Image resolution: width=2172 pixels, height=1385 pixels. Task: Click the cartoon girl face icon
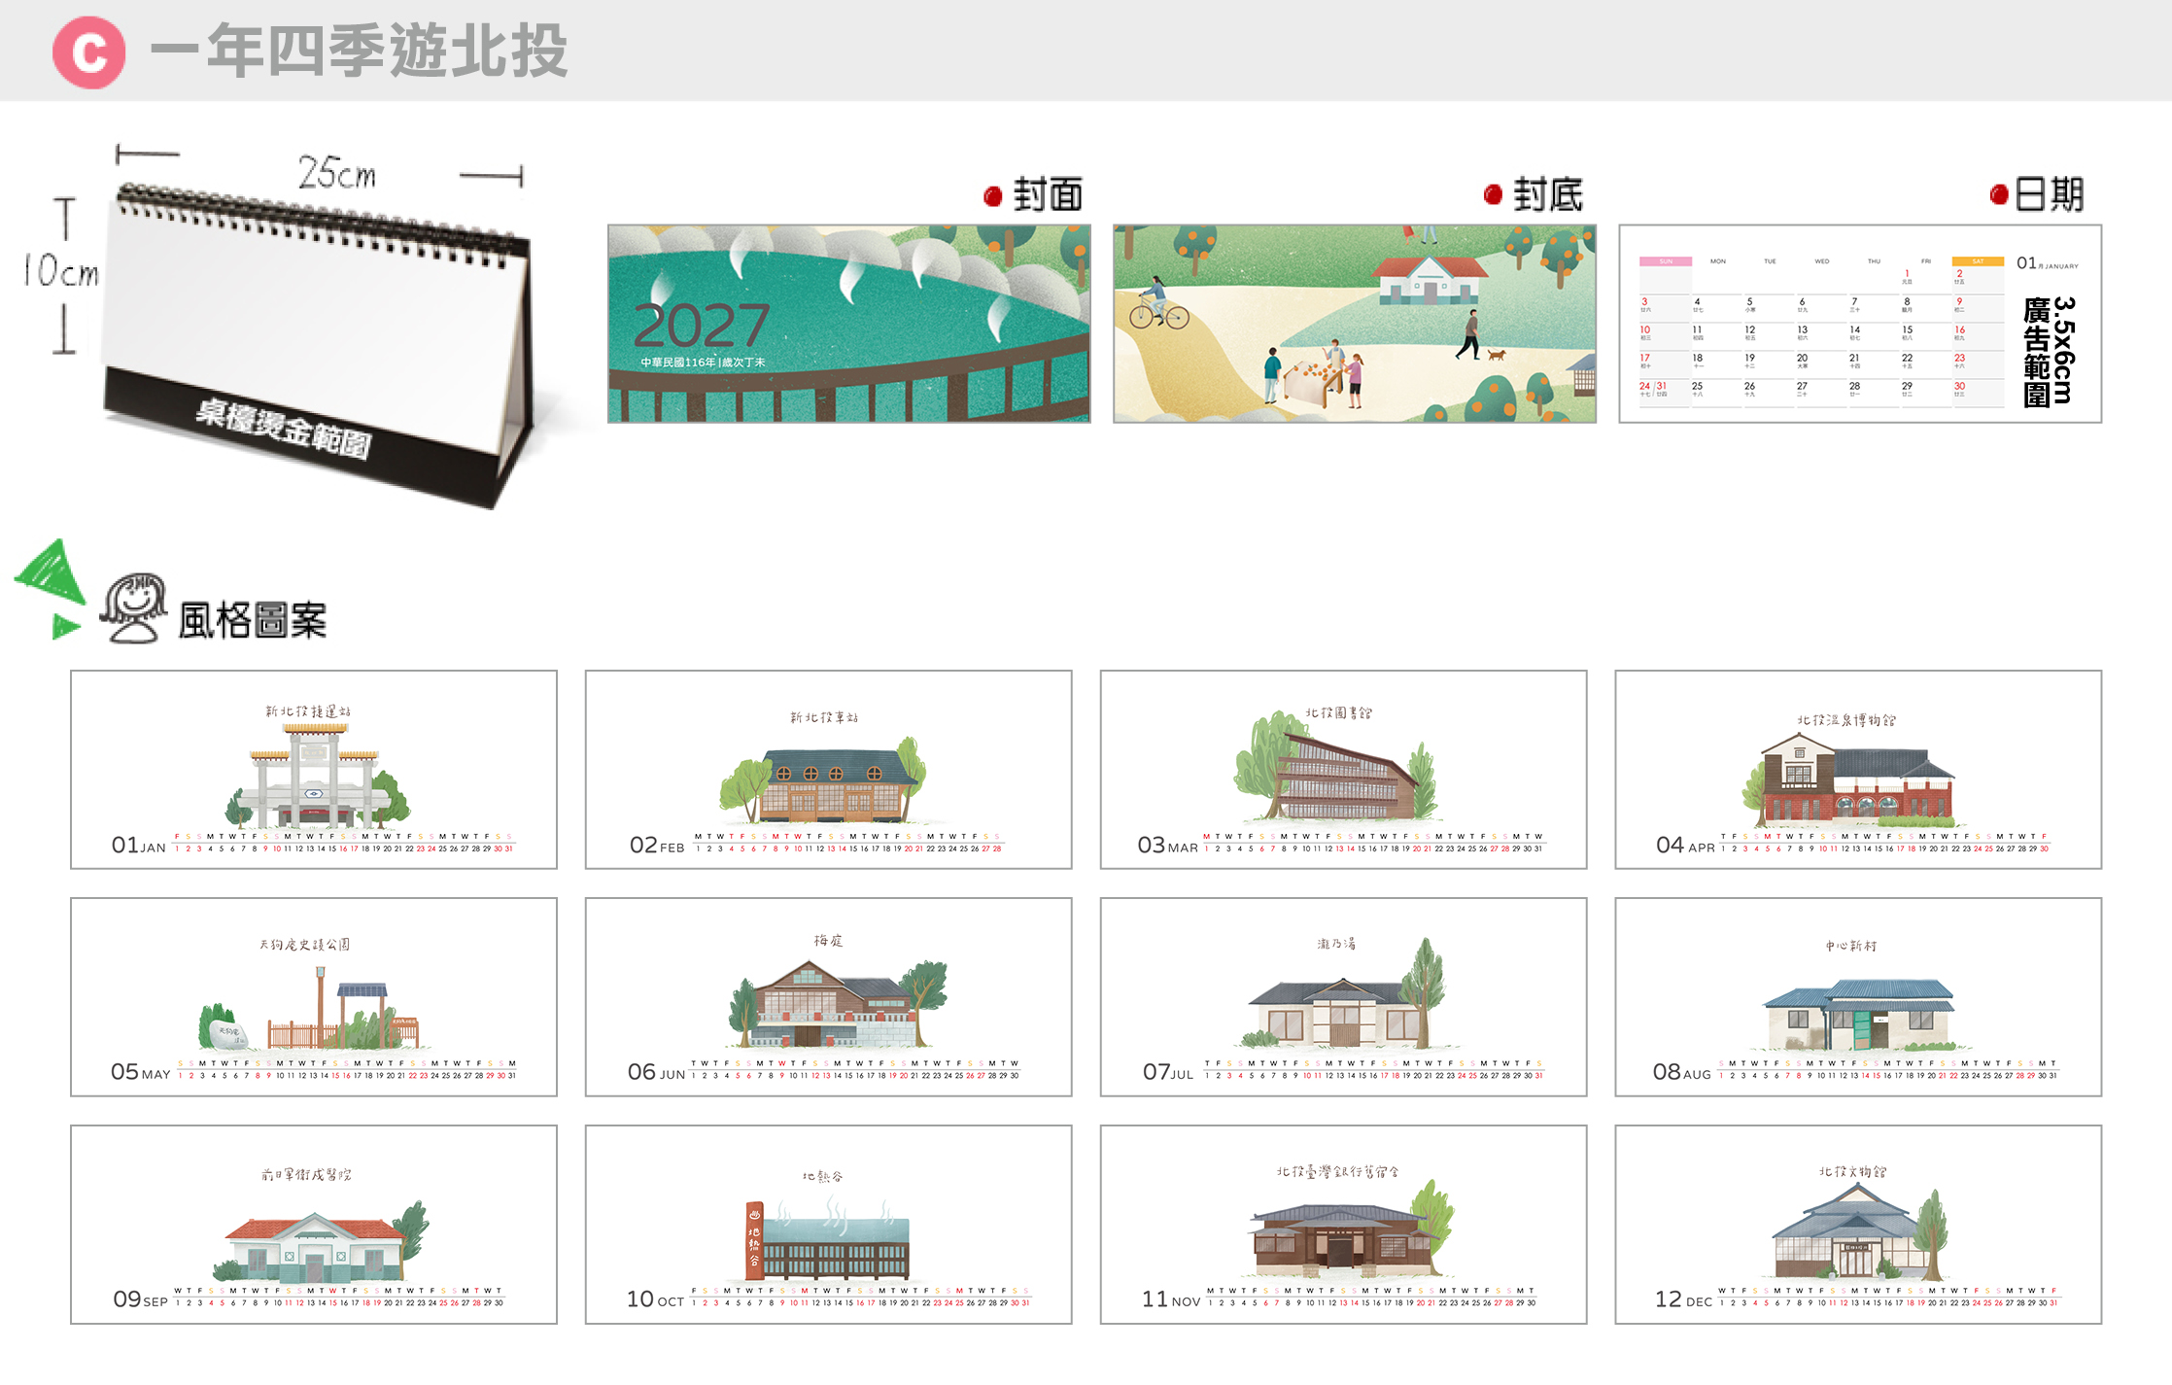click(134, 608)
